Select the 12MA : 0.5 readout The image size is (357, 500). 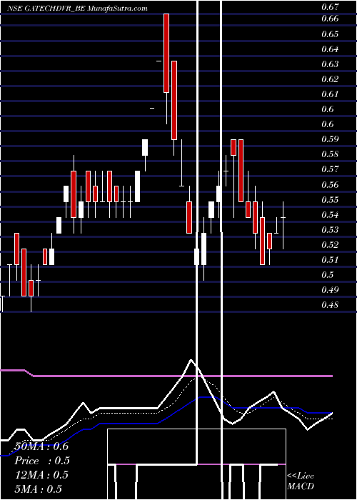pos(41,475)
